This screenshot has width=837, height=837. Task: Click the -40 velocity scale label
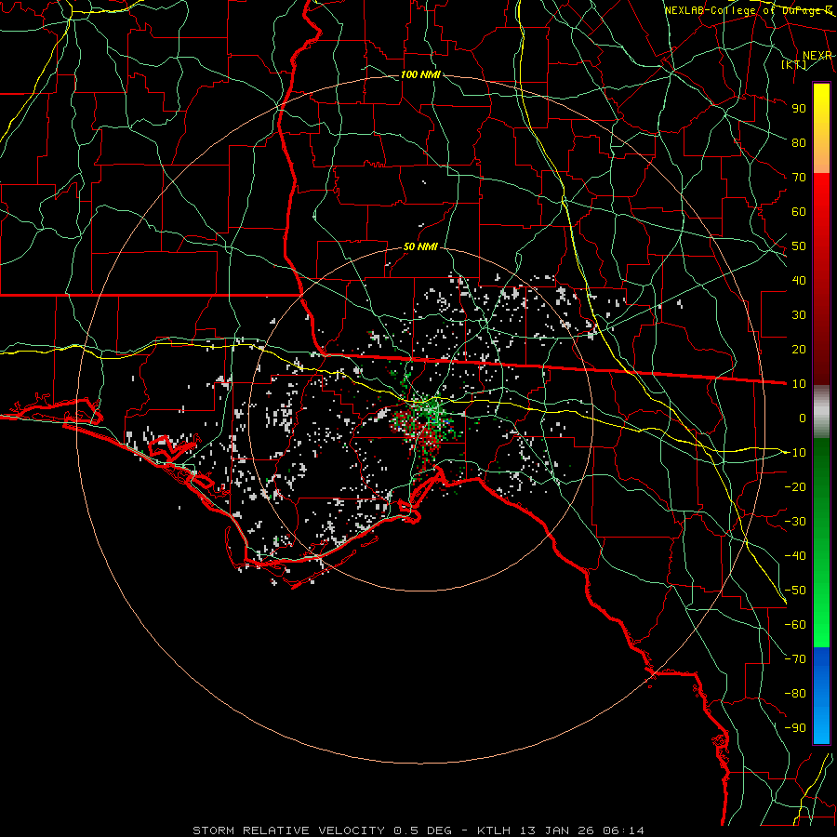(795, 556)
